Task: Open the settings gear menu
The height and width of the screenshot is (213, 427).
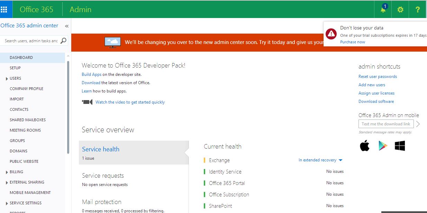Action: (400, 9)
